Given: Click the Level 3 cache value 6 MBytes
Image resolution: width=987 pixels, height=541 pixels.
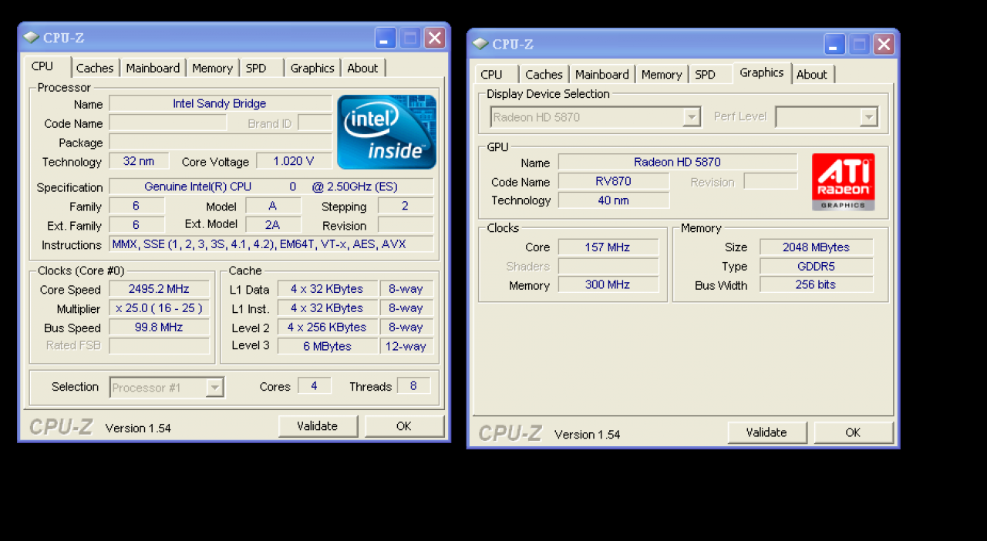Looking at the screenshot, I should point(328,346).
